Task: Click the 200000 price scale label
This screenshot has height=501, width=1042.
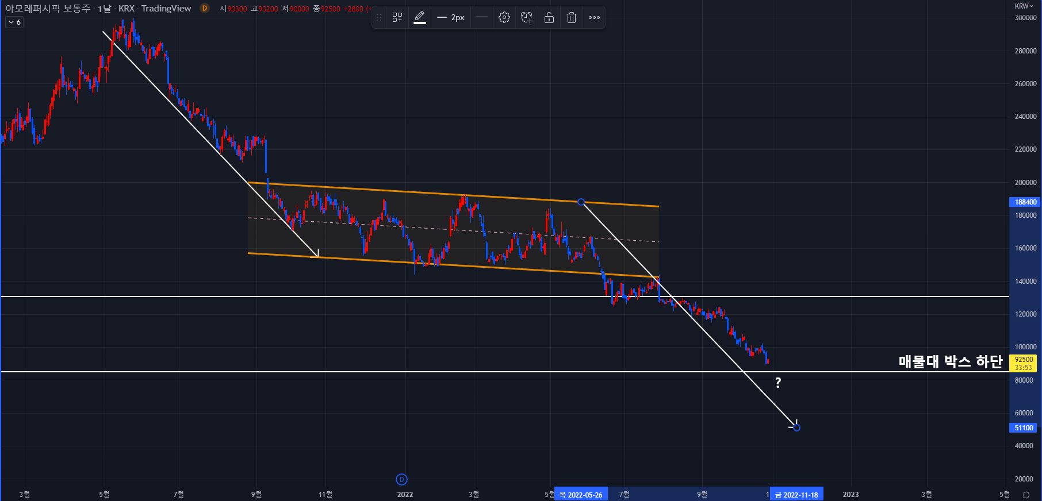Action: click(x=1025, y=182)
